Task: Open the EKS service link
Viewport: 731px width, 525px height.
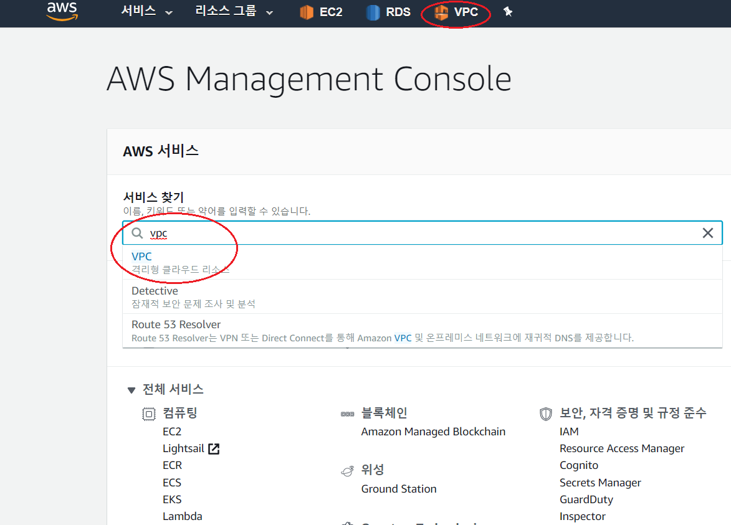Action: click(172, 499)
